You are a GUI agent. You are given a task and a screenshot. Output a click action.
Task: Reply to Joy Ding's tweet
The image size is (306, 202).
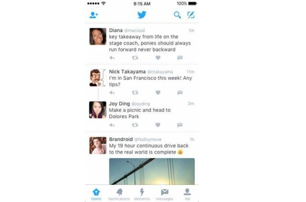coord(112,125)
